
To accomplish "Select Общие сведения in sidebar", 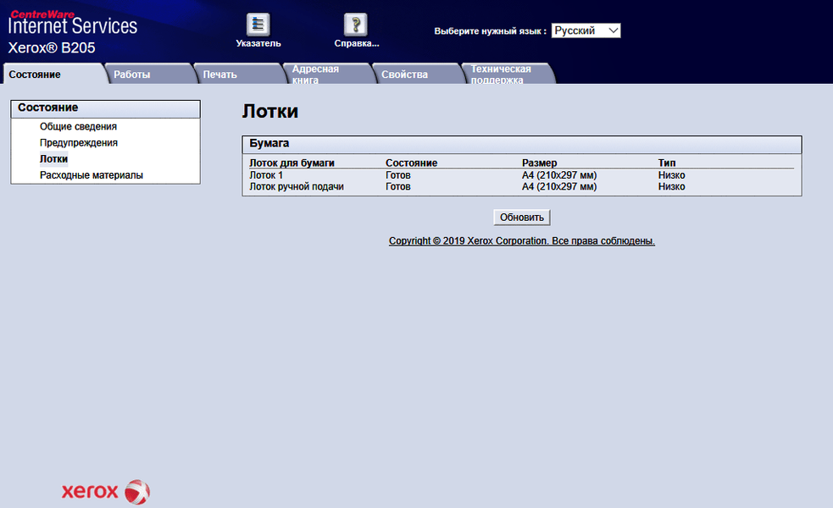I will click(78, 126).
